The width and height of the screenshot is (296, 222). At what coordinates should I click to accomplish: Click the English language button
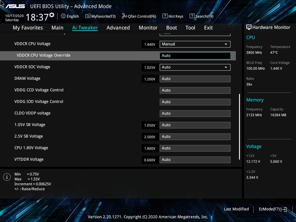tap(70, 16)
